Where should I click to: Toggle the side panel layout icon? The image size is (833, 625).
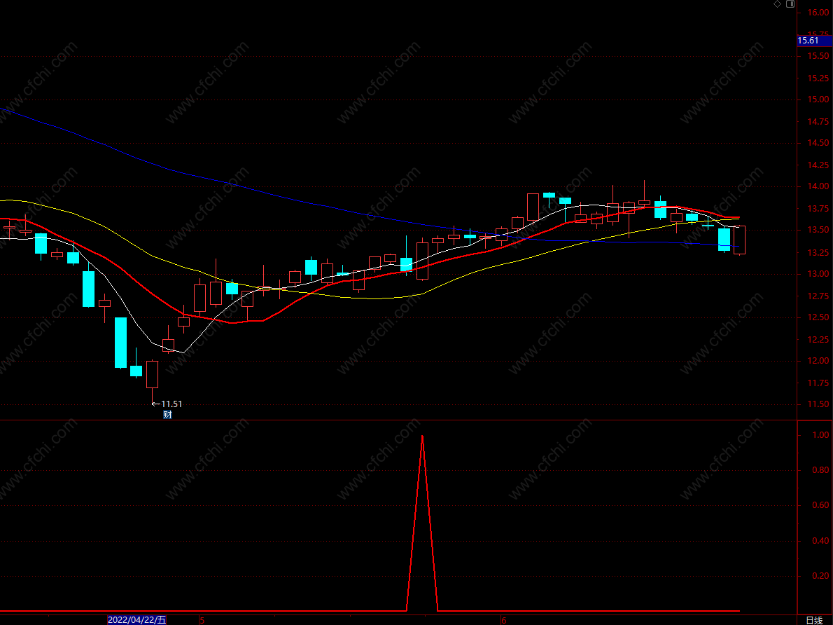point(790,4)
